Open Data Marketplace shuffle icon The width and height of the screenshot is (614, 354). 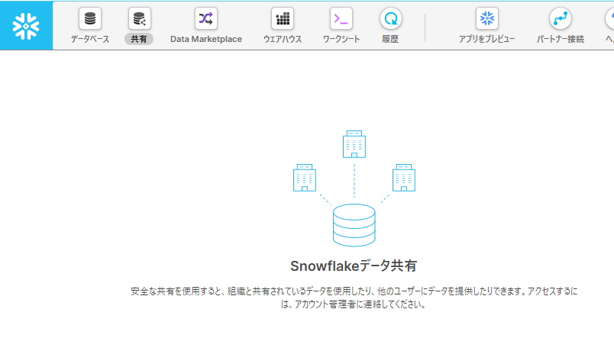click(x=206, y=18)
